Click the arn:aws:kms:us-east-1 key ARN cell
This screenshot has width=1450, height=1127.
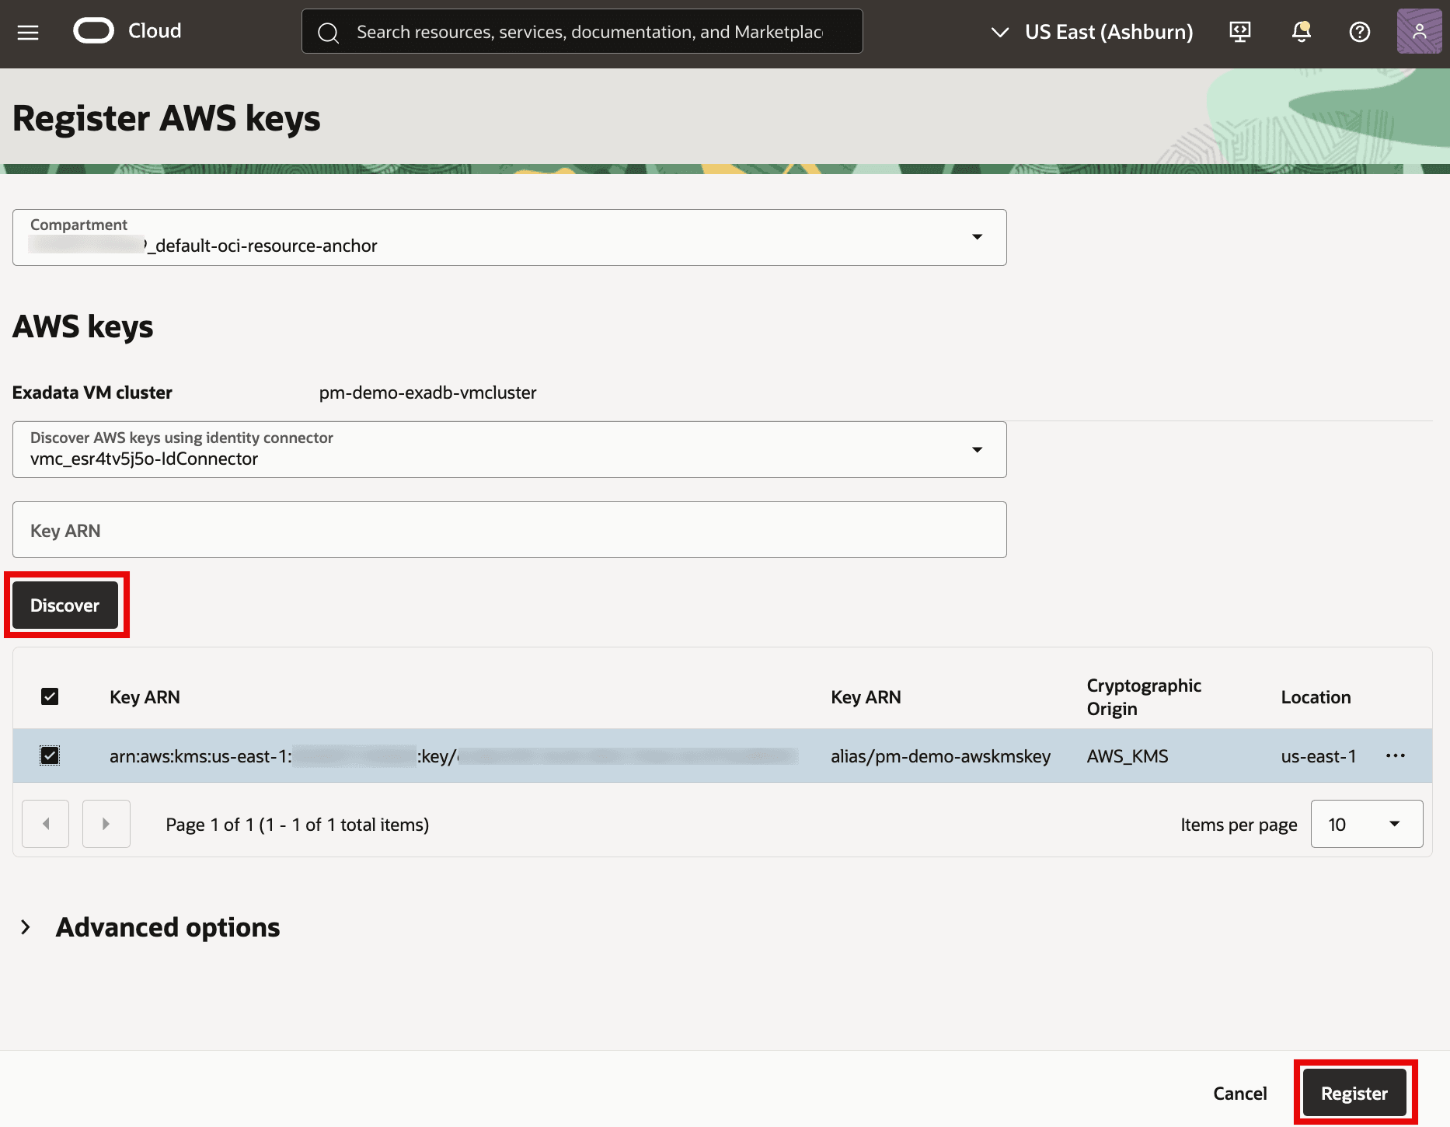click(x=454, y=756)
